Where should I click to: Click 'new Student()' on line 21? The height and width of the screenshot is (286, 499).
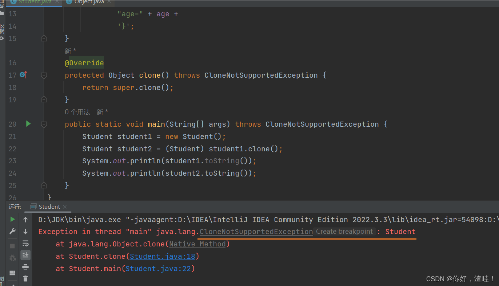193,136
